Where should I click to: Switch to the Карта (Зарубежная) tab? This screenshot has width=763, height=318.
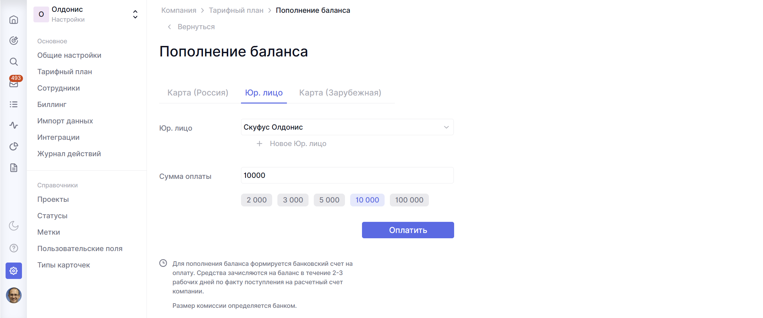click(x=340, y=93)
